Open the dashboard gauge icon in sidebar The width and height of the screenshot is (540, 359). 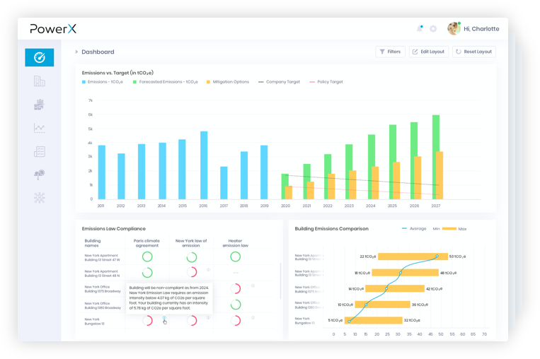[39, 57]
